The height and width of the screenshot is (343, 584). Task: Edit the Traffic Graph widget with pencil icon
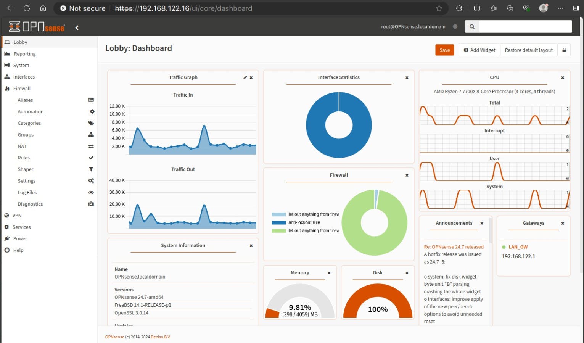(245, 77)
